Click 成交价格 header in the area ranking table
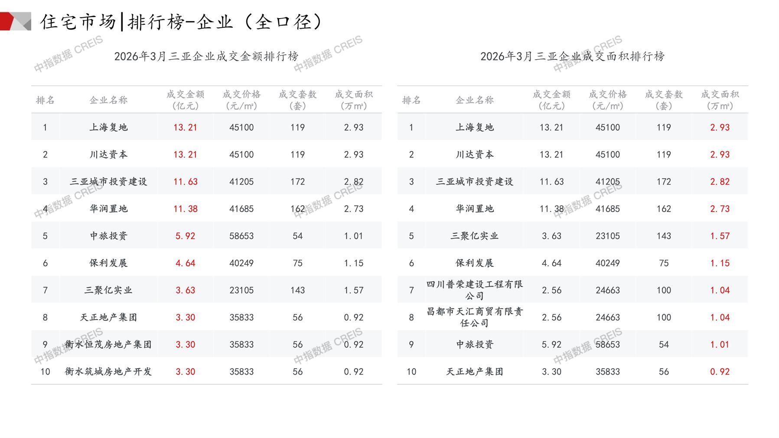Image resolution: width=779 pixels, height=438 pixels. [x=607, y=100]
